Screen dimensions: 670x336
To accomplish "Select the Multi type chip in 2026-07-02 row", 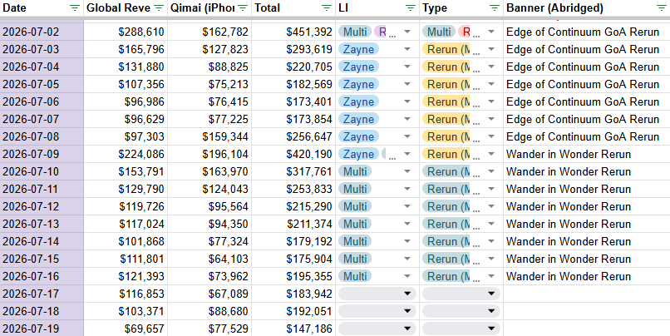I will tap(439, 32).
